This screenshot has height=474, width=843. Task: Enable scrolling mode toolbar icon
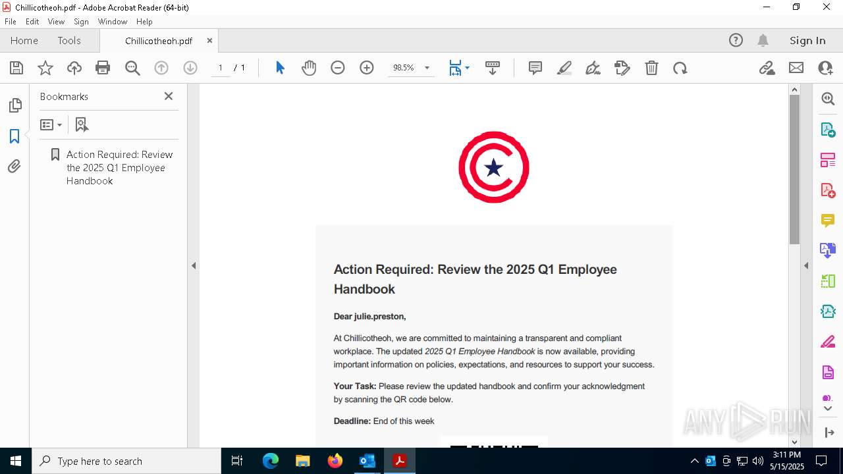[493, 68]
